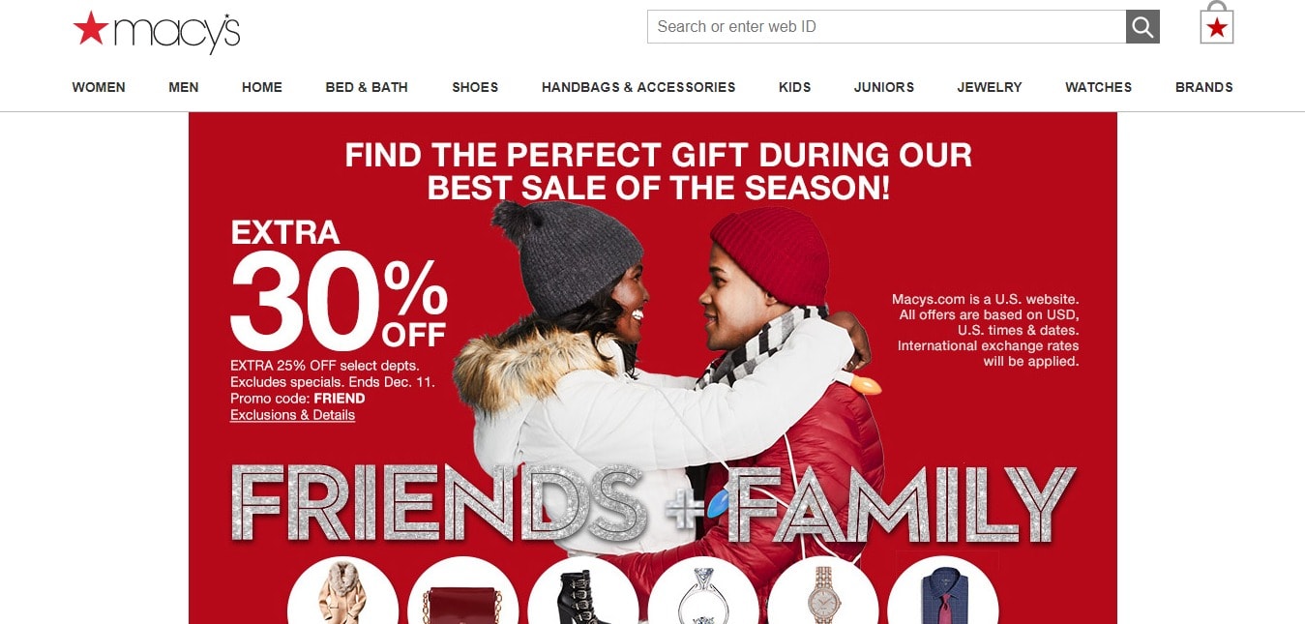Click the Exclusions & Details link
The image size is (1305, 624).
pyautogui.click(x=292, y=415)
